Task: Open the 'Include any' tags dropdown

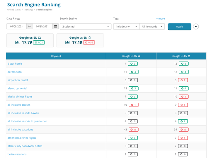Action: point(126,27)
